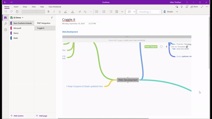Select the Demo section
Screen dimensions: 212x119
tap(21, 33)
